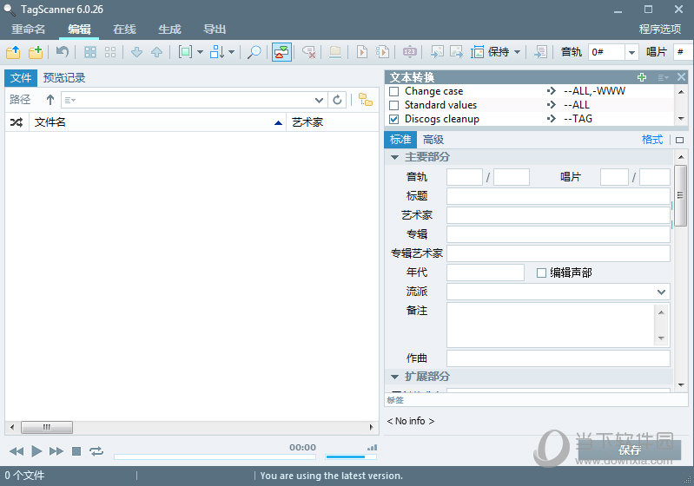Open the 文本转换 panel options menu icon
Screen dimensions: 694x486
click(663, 78)
